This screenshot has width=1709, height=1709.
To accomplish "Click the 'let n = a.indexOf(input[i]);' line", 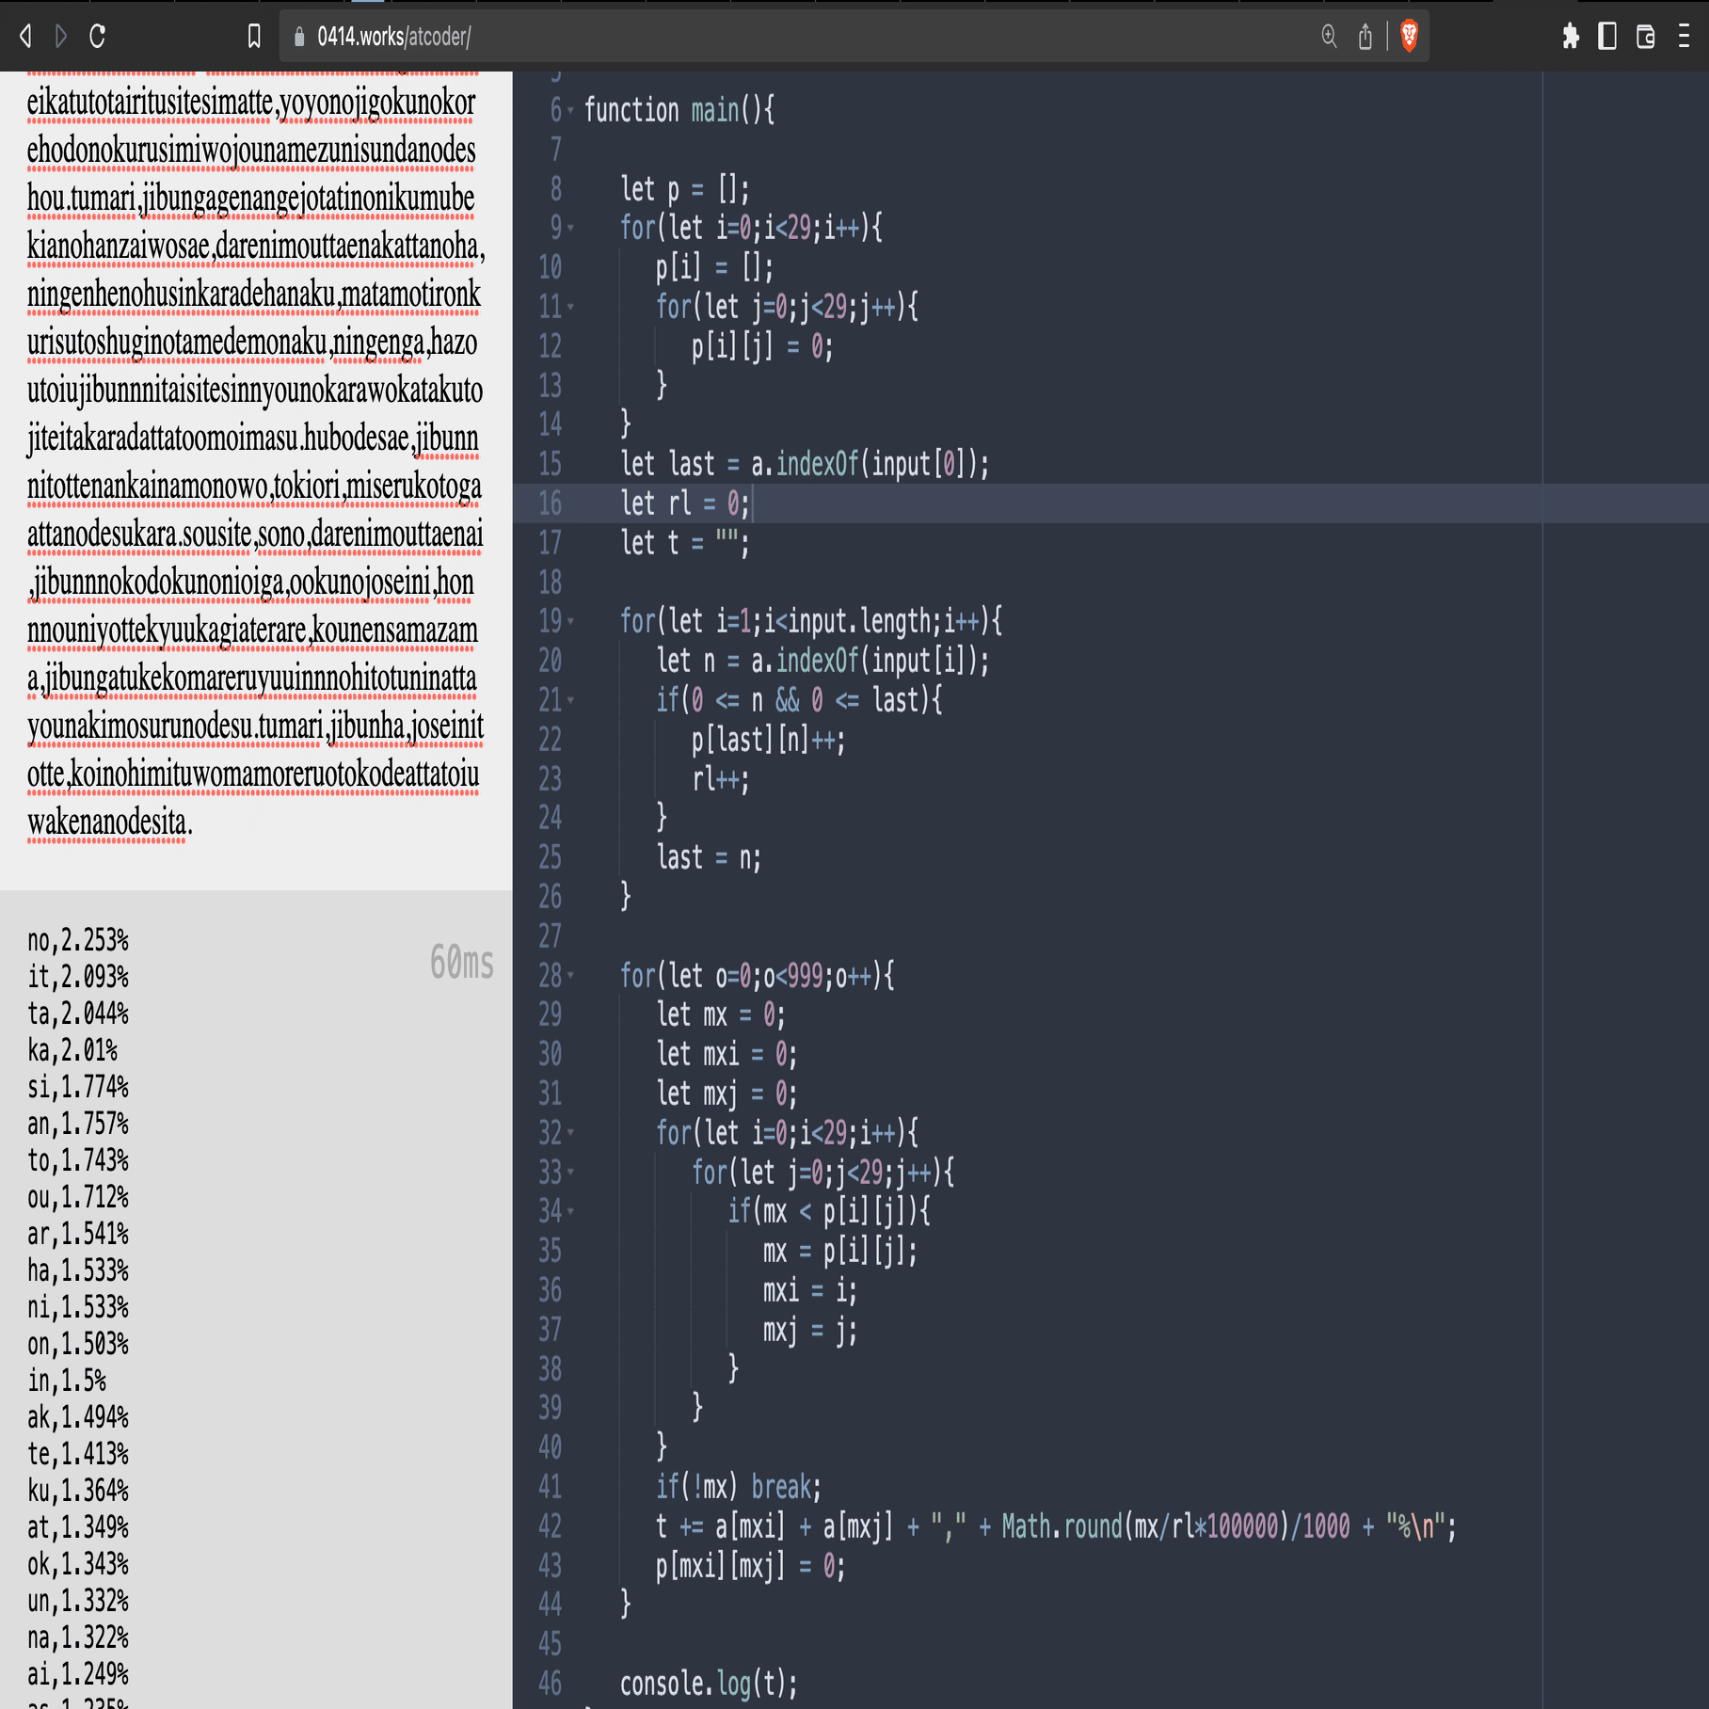I will 823,661.
